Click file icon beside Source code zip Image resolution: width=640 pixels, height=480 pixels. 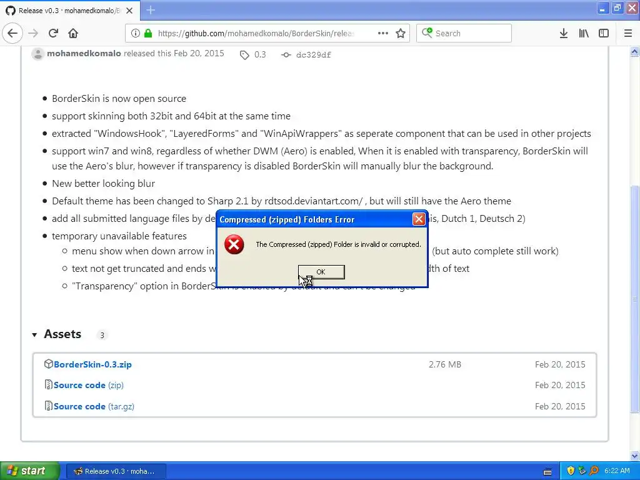pos(49,384)
